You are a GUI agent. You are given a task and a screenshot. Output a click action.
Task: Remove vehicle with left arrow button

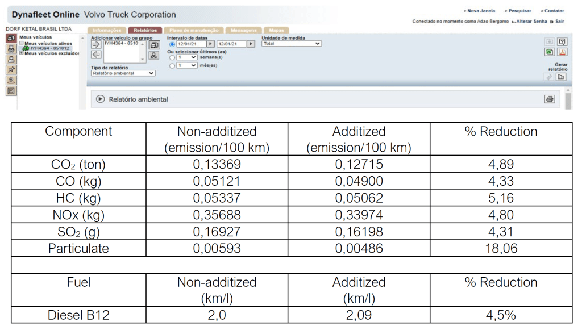[96, 55]
